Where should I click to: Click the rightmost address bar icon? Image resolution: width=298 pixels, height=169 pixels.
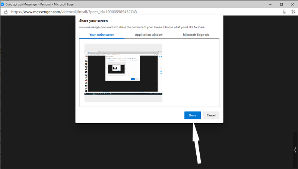(293, 12)
